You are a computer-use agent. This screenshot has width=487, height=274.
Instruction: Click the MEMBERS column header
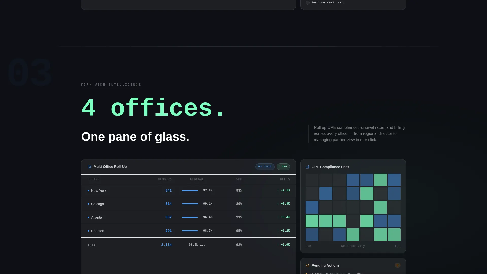(165, 179)
